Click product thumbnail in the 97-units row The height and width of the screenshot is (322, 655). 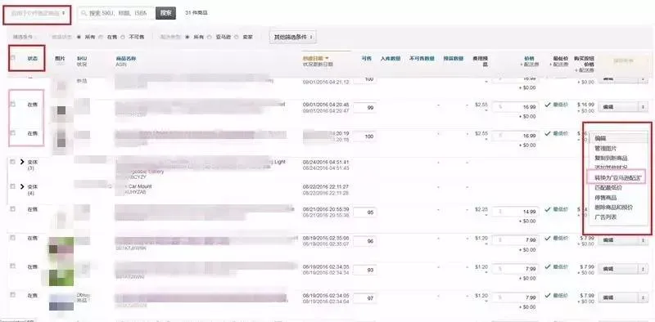tap(61, 302)
